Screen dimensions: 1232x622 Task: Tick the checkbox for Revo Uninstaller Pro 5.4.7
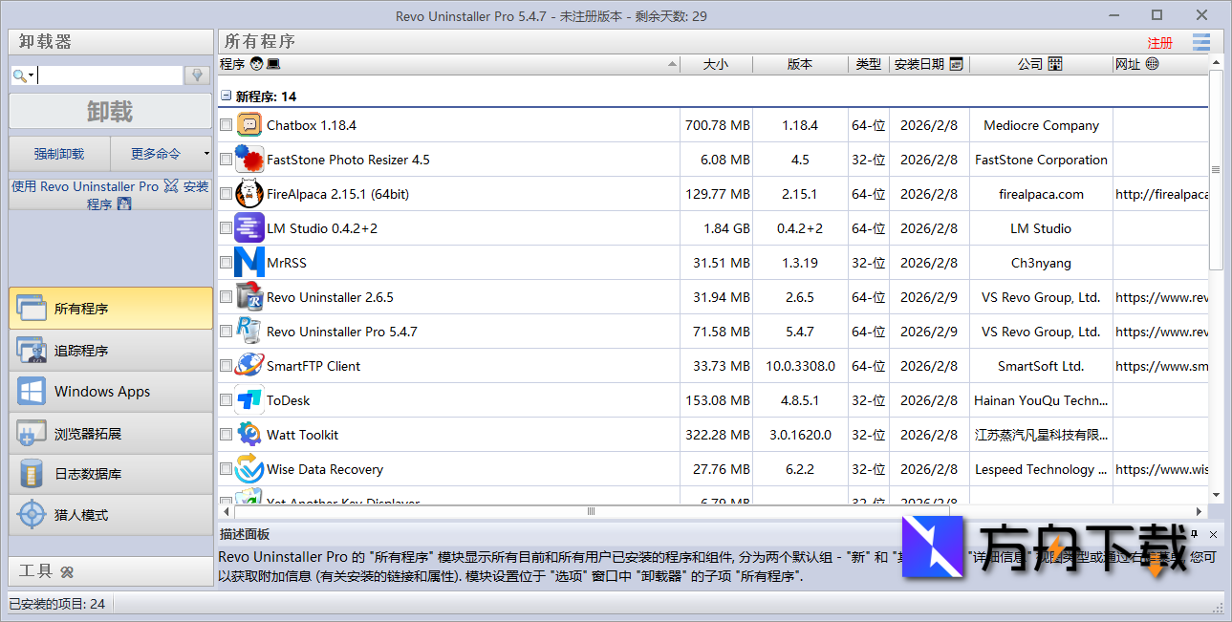[227, 331]
